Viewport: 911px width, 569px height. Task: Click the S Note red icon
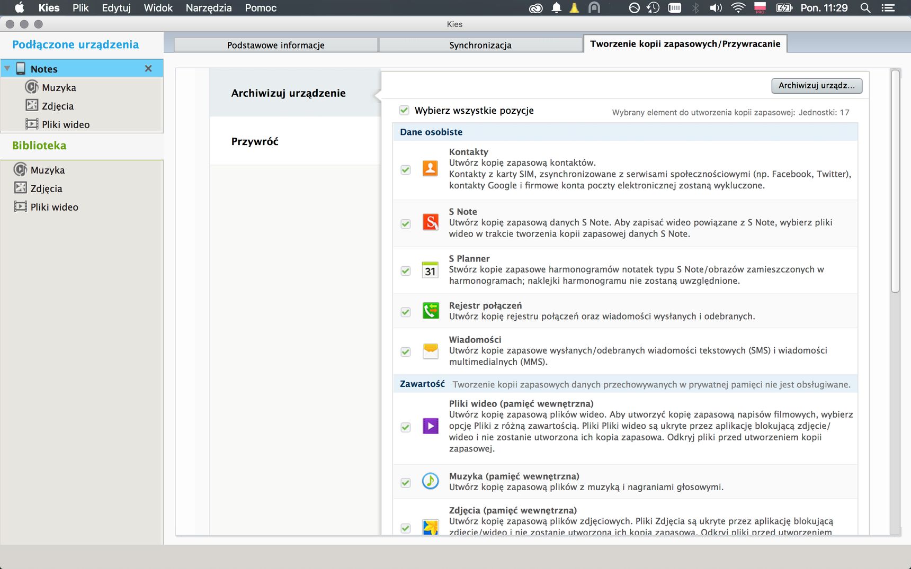pyautogui.click(x=430, y=222)
